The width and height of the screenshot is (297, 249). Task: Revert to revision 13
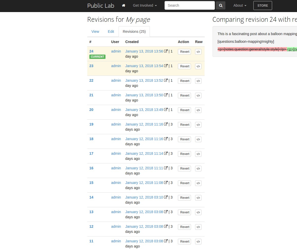point(185,212)
